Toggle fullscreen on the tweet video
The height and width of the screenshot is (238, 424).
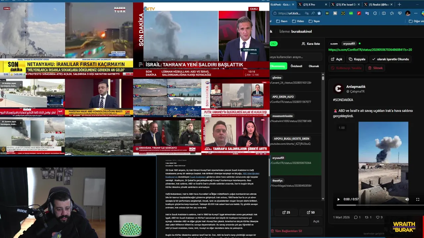tap(418, 199)
